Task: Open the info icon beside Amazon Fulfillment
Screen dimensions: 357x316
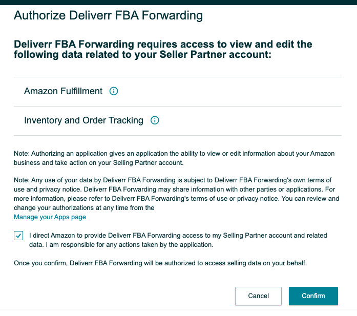Action: (114, 91)
